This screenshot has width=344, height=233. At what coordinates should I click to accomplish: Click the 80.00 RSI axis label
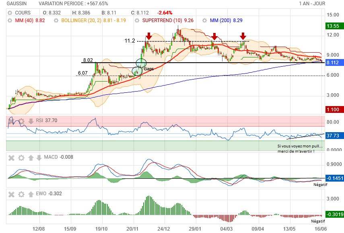333,122
